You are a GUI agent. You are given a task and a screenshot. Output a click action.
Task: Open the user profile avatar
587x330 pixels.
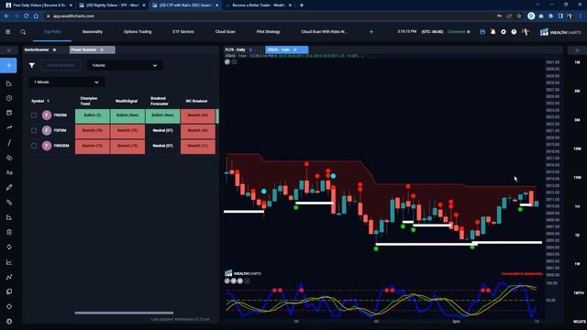pos(526,32)
